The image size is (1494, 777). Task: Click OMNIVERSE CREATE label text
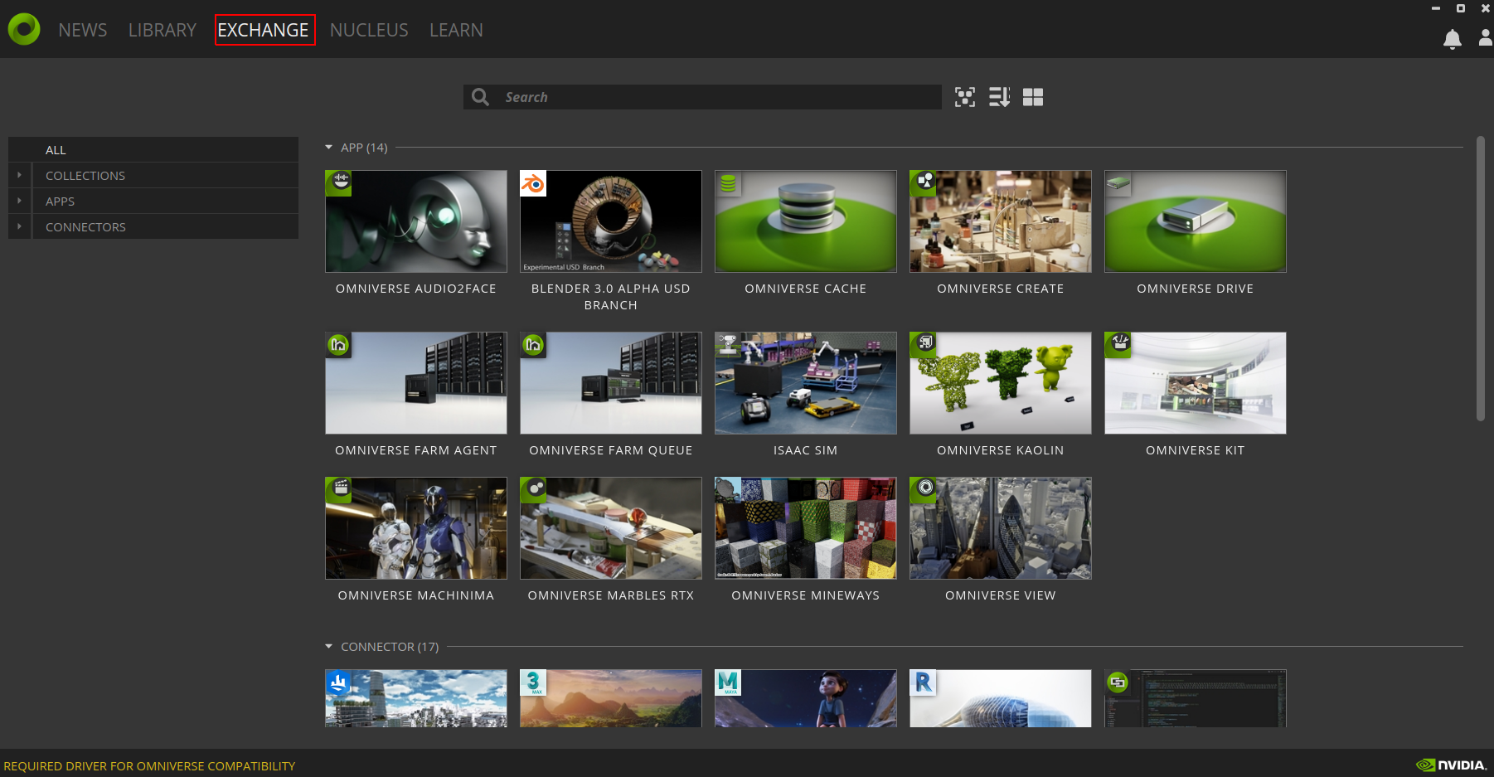click(1001, 289)
